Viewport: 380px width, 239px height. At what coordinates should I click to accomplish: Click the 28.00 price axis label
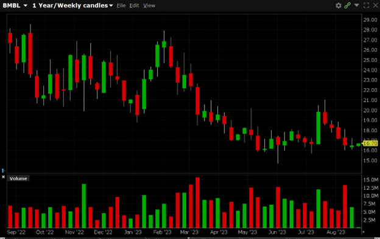pos(370,30)
